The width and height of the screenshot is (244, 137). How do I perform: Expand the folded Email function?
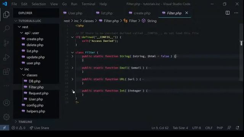[x=72, y=68]
